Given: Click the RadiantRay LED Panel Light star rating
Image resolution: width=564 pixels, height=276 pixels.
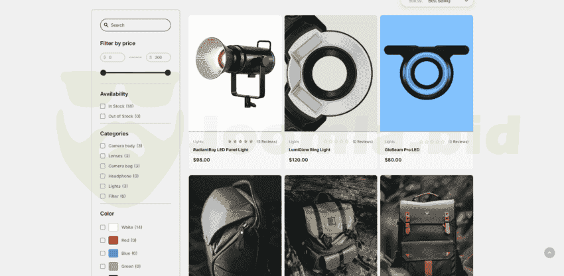Looking at the screenshot, I should pos(240,141).
